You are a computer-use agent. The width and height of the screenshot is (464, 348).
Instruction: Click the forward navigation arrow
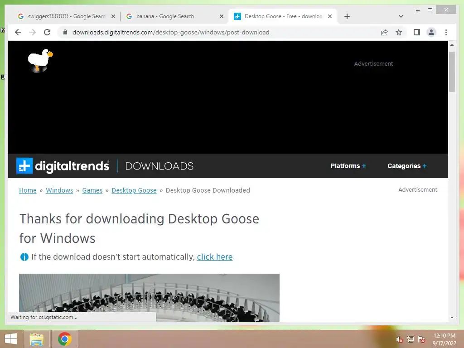[33, 32]
